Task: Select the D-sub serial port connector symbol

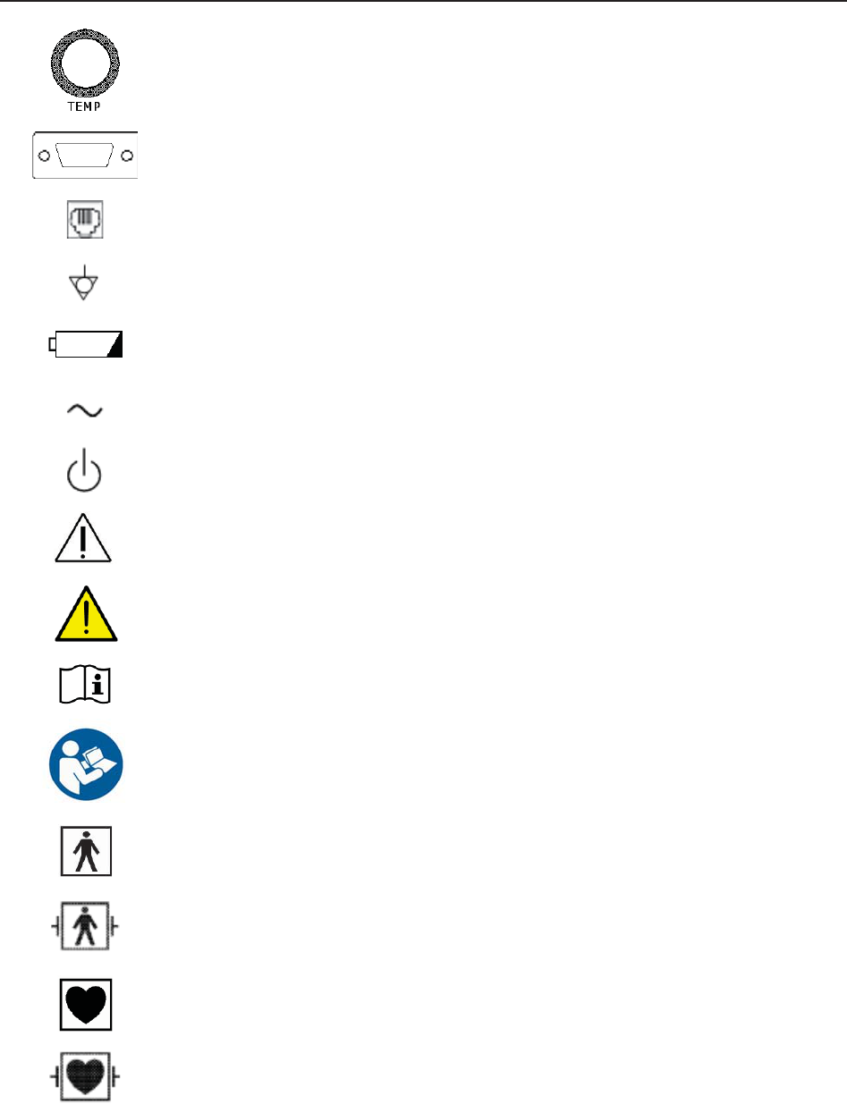Action: pos(84,156)
